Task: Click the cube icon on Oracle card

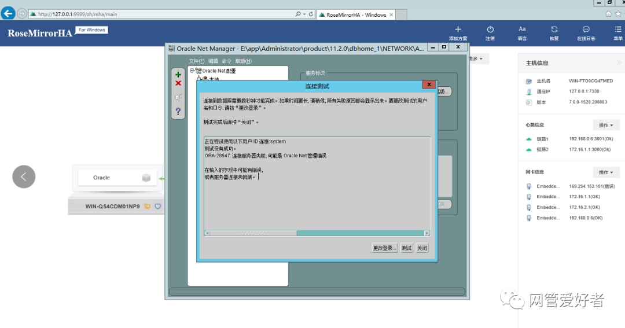Action: [146, 178]
